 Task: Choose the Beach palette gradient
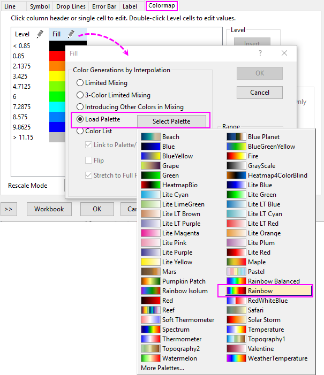click(160, 137)
